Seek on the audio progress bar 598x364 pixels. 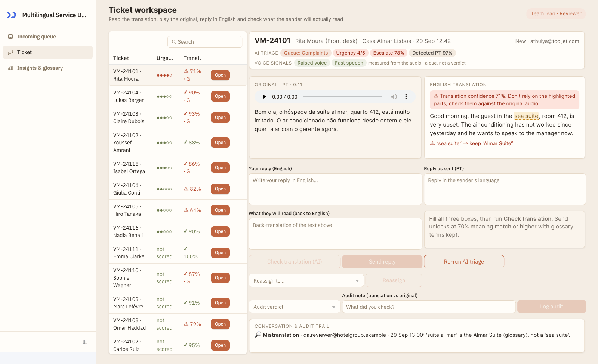[343, 97]
